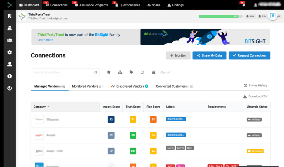Open settings gear in left sidebar
This screenshot has width=284, height=167.
pos(10,52)
